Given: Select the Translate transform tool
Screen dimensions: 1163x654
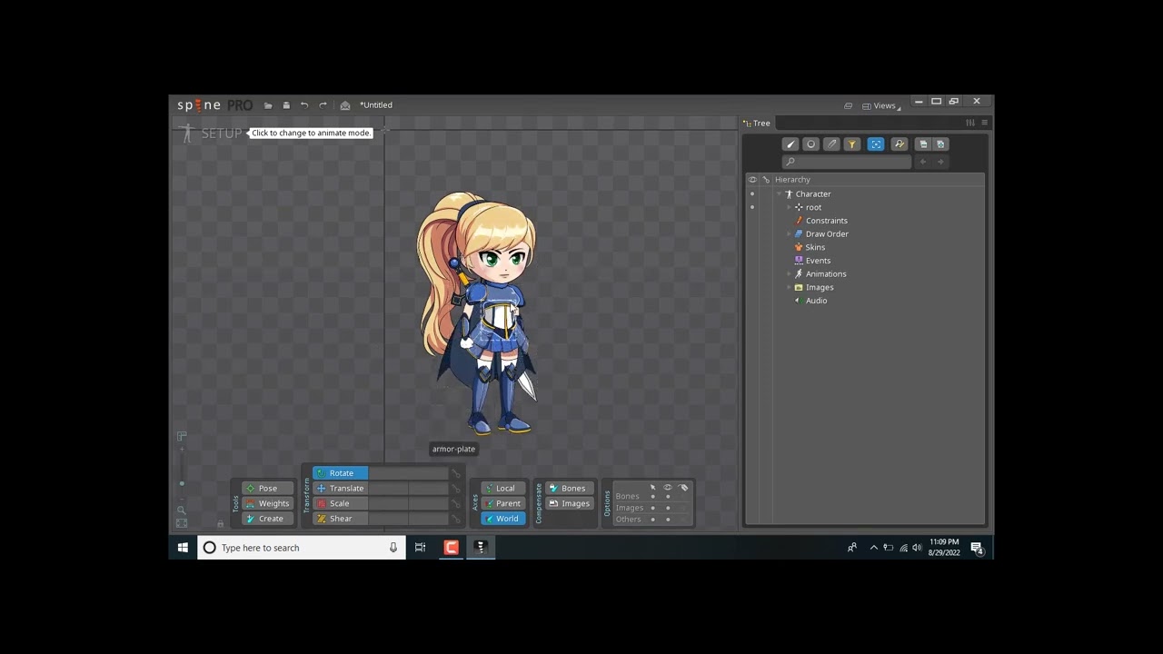Looking at the screenshot, I should pos(341,489).
